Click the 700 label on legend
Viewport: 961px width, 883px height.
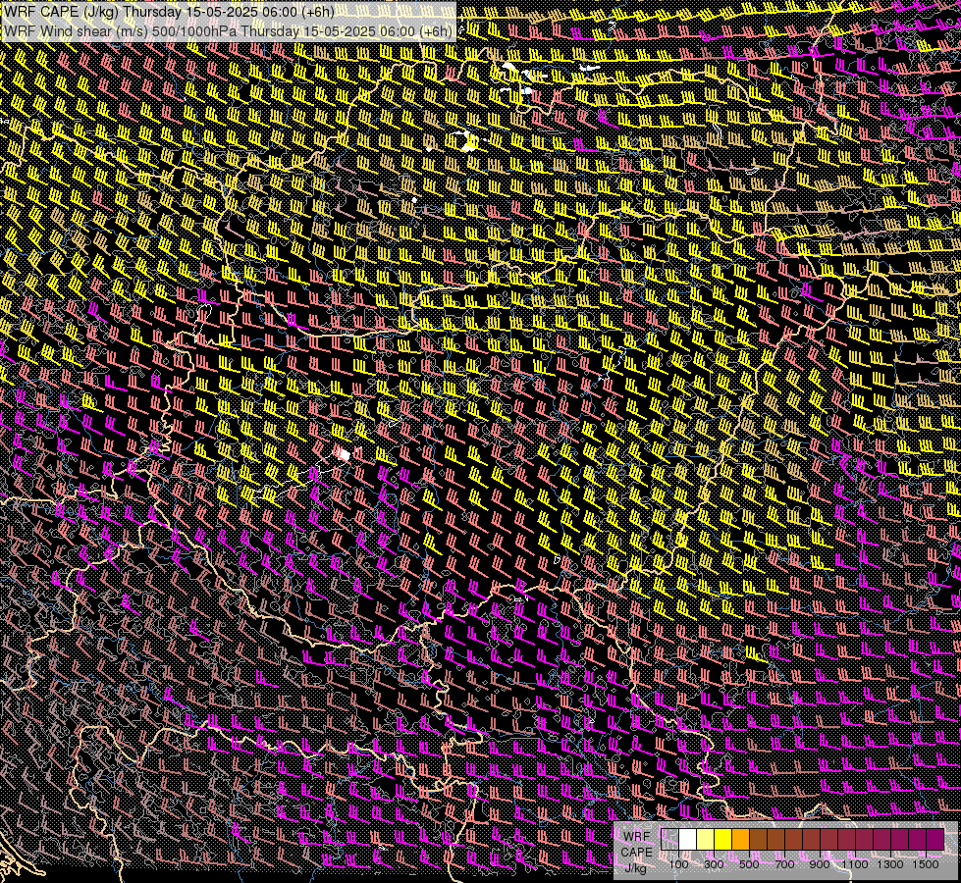(x=784, y=864)
